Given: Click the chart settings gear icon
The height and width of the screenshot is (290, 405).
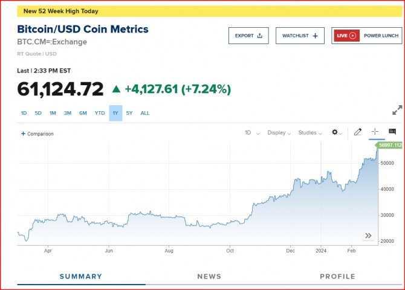Looking at the screenshot, I should [335, 132].
